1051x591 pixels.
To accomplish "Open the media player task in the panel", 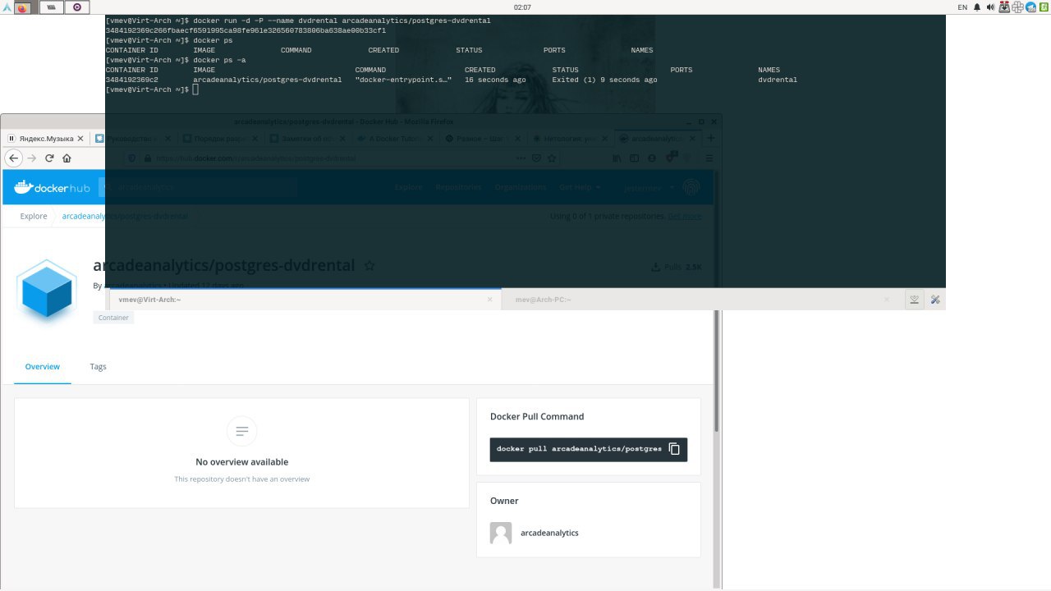I will [78, 7].
